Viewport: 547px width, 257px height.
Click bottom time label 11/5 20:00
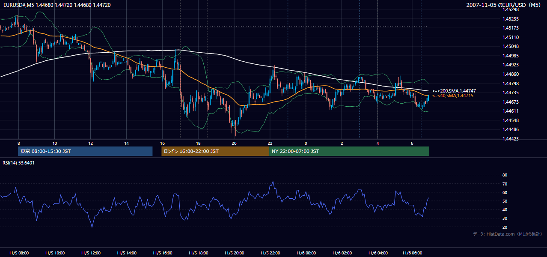click(x=234, y=253)
